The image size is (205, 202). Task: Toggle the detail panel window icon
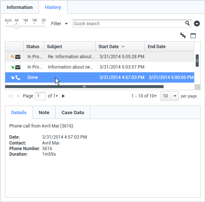click(193, 36)
